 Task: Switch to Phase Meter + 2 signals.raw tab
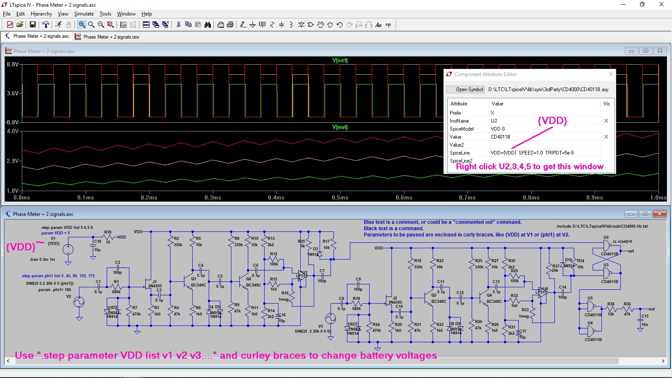(107, 37)
